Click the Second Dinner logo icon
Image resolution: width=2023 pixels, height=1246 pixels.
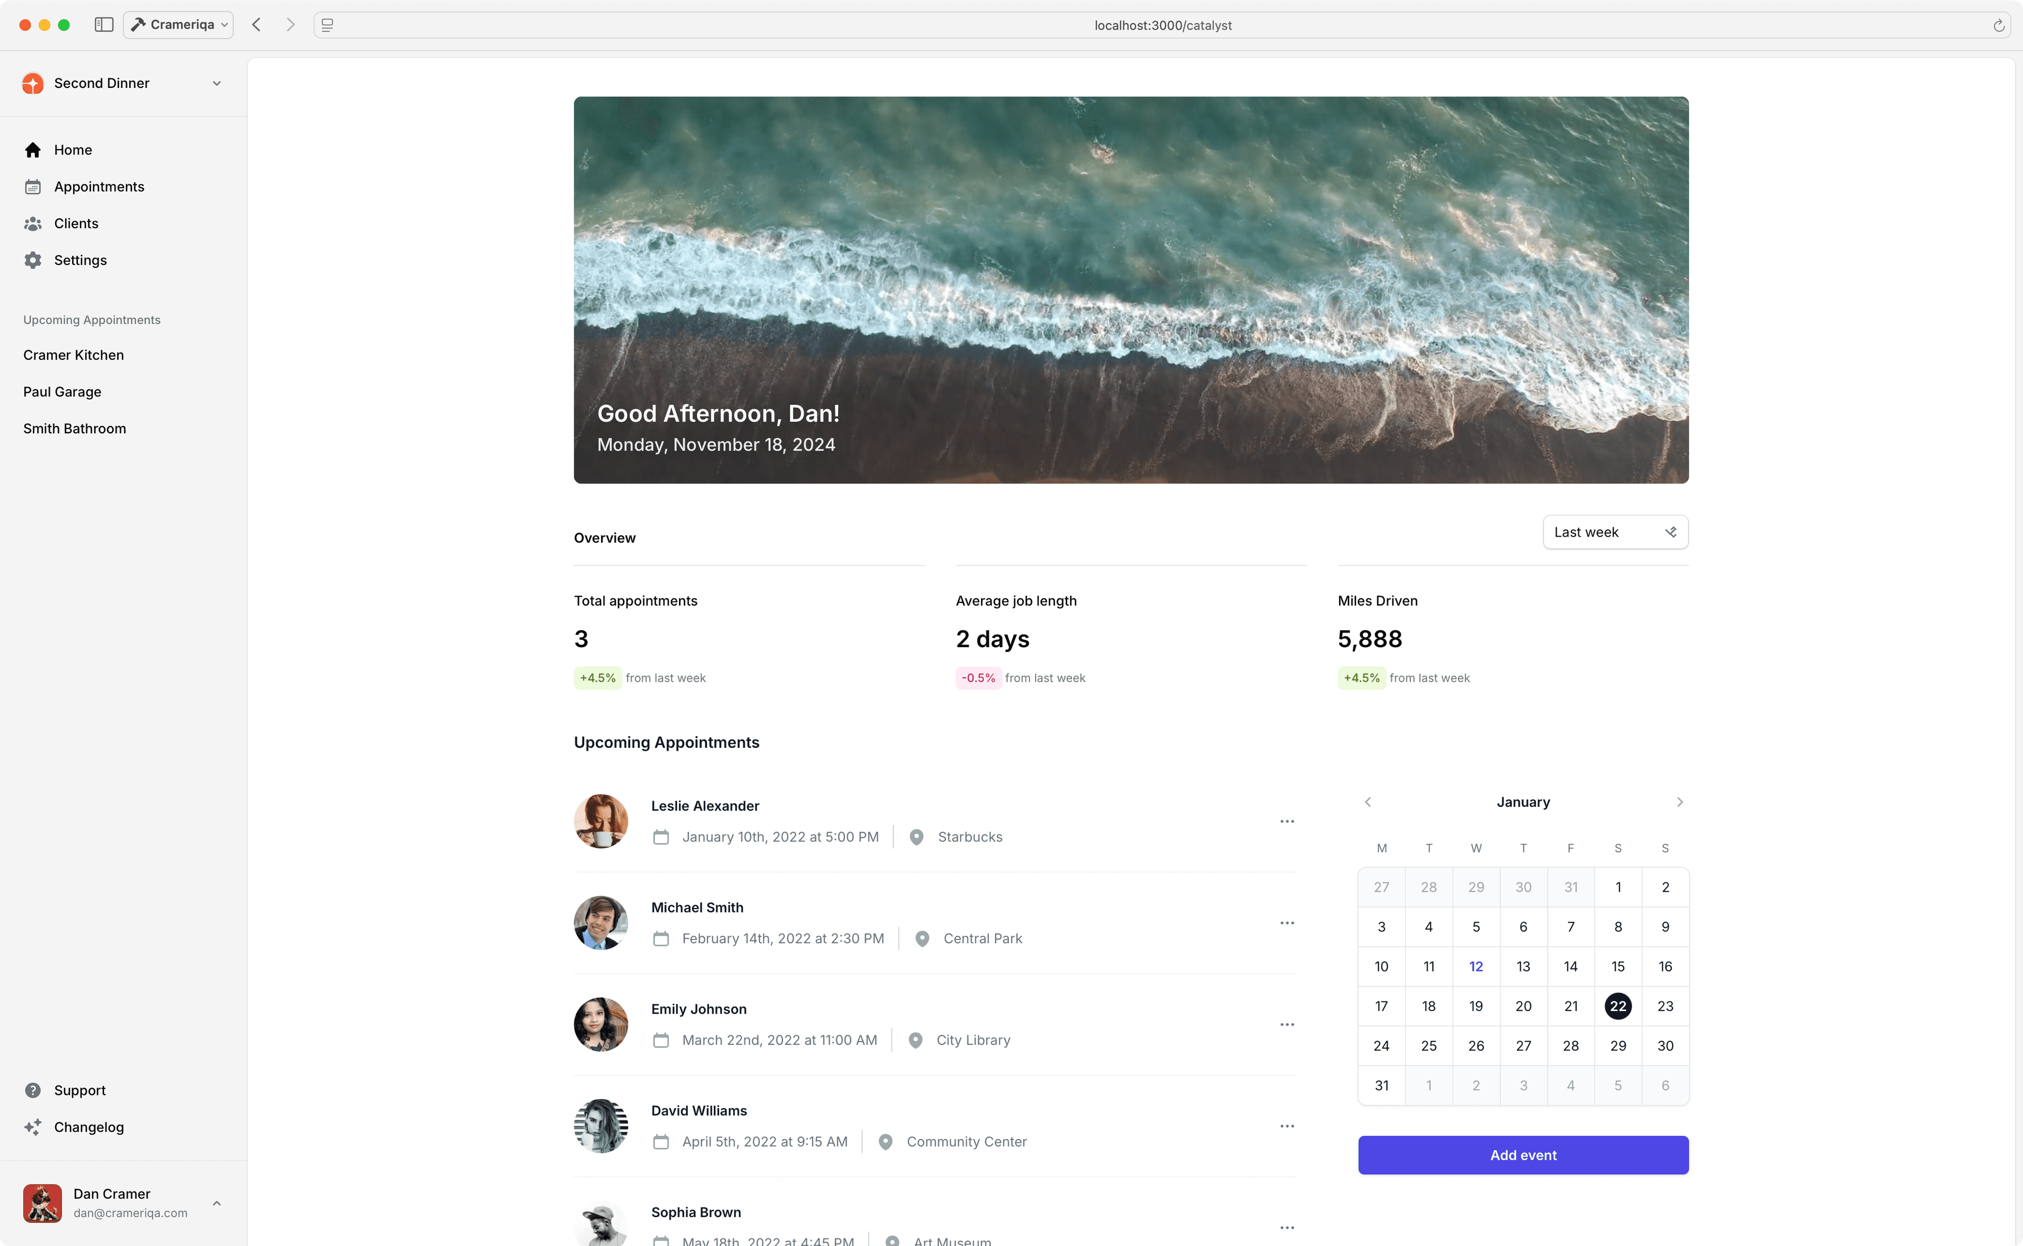[33, 83]
